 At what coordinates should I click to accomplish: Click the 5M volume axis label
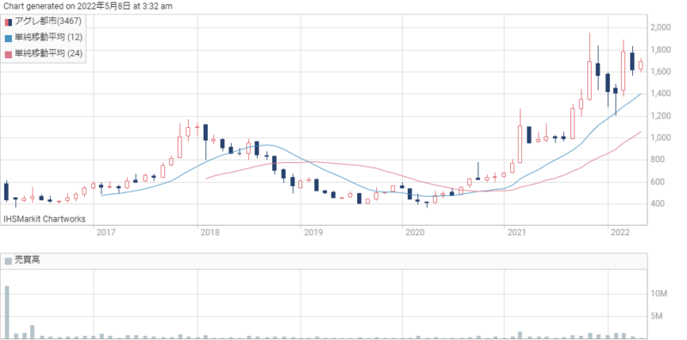[x=656, y=316]
